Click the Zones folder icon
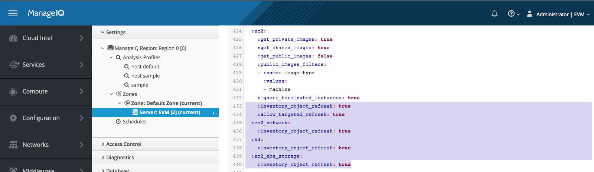Viewport: 594px width, 172px height. [x=119, y=94]
